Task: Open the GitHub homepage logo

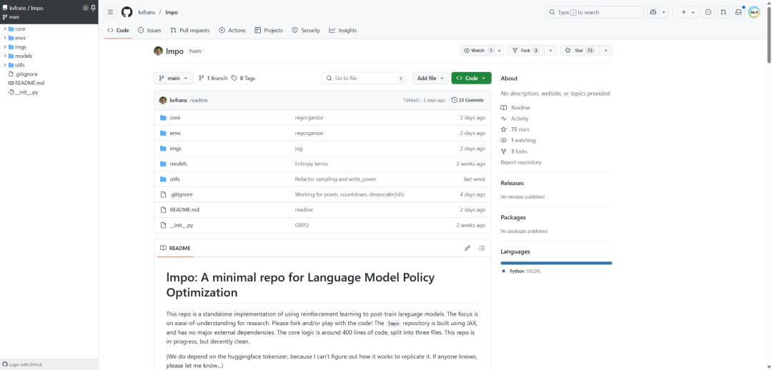Action: 127,12
